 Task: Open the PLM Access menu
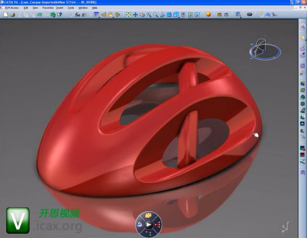pyautogui.click(x=12, y=8)
